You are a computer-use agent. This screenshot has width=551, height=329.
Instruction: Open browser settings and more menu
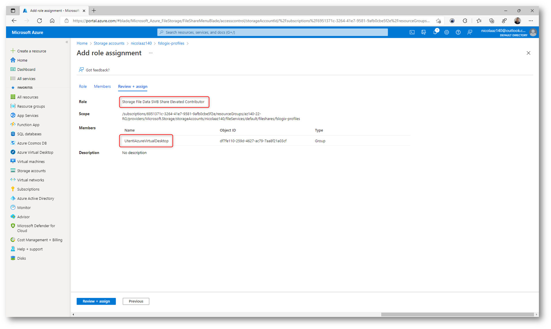pos(531,21)
